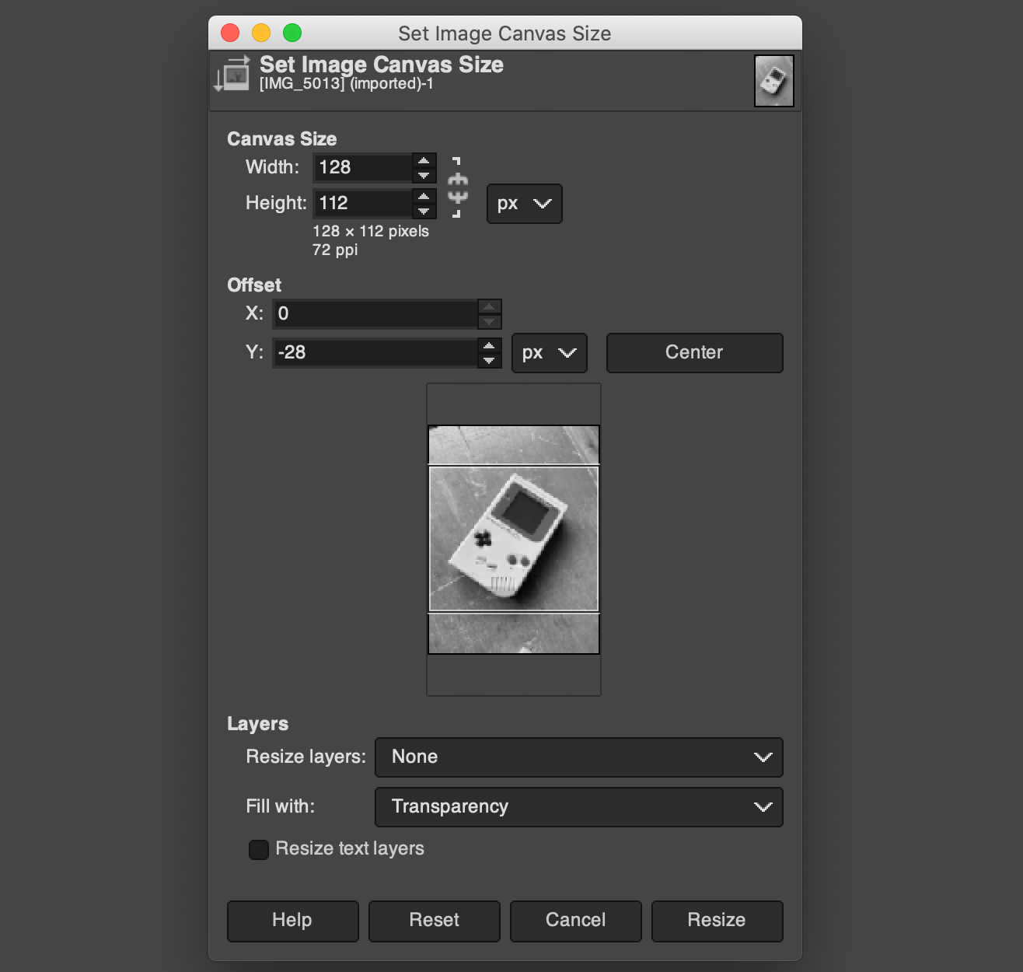Open the Resize layers dropdown showing None
The height and width of the screenshot is (972, 1023).
click(578, 757)
